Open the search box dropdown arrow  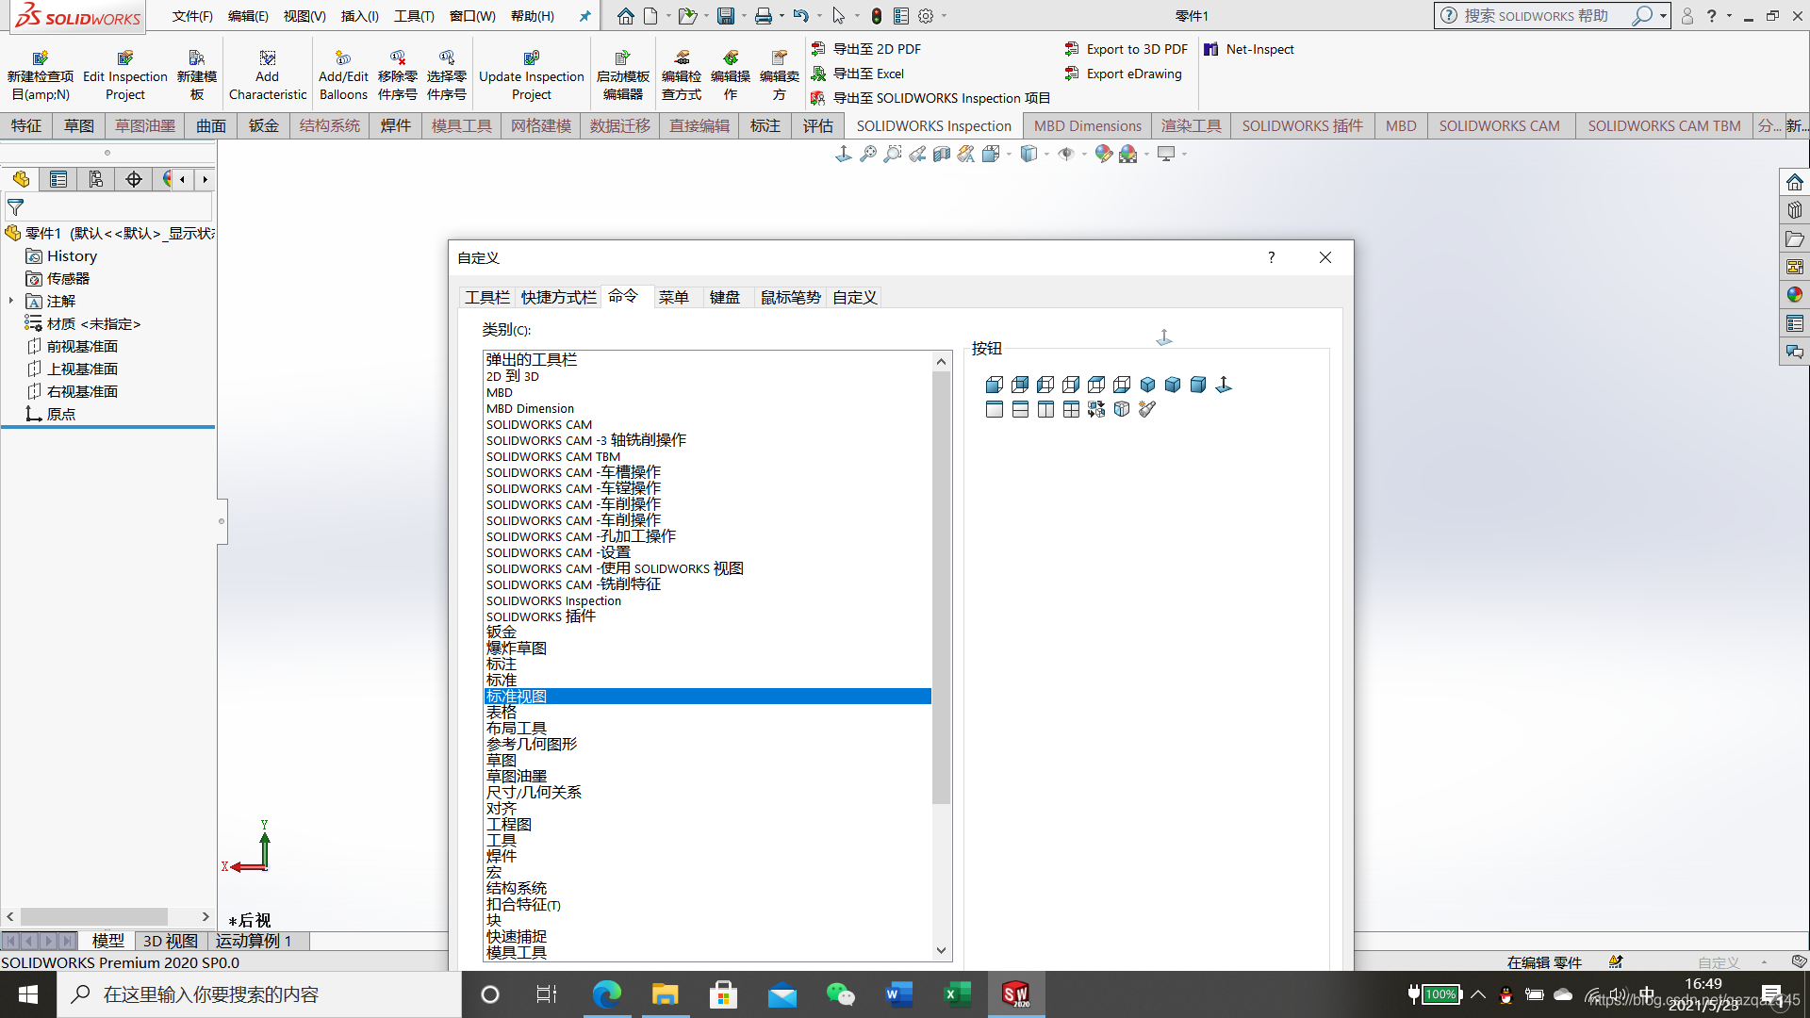click(1663, 16)
